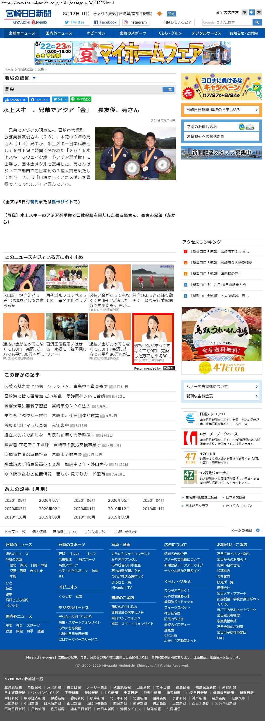
Task: Click the Miyanichi e-Press logo
Action: (x=29, y=17)
